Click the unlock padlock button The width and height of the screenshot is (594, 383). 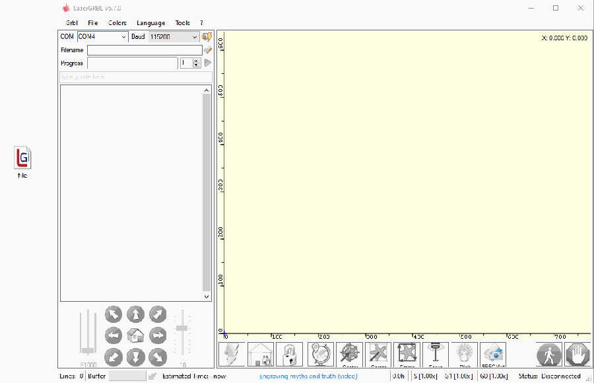coord(289,355)
